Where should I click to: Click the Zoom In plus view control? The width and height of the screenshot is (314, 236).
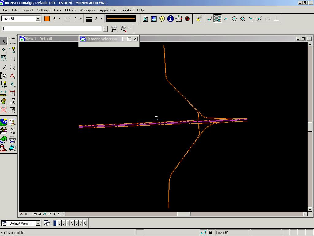click(x=26, y=214)
